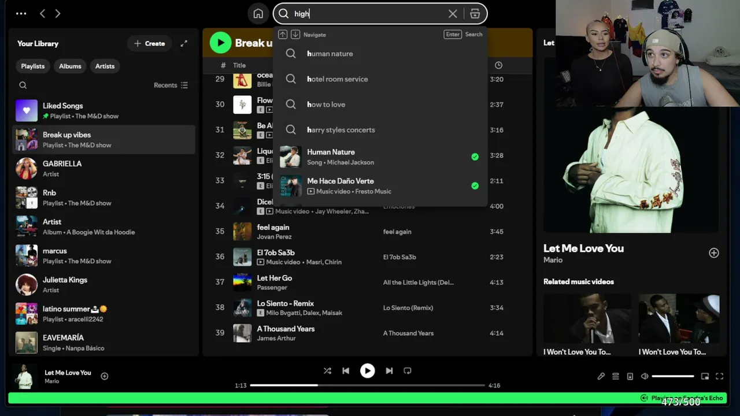Filter library by Albums
740x416 pixels.
[70, 66]
